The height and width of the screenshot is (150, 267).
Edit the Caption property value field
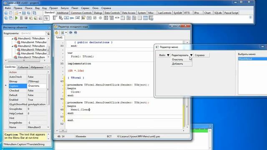[x=37, y=86]
